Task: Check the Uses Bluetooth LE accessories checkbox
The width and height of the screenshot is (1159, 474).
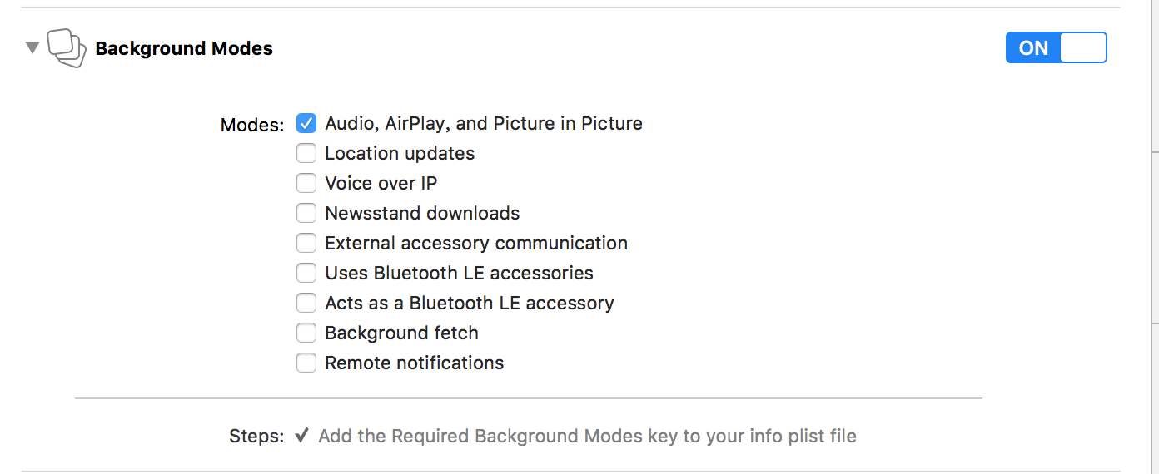Action: [x=306, y=273]
